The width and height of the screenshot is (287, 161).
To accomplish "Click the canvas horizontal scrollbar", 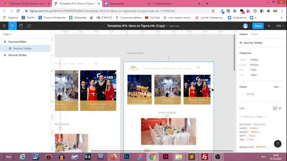I will [162, 151].
